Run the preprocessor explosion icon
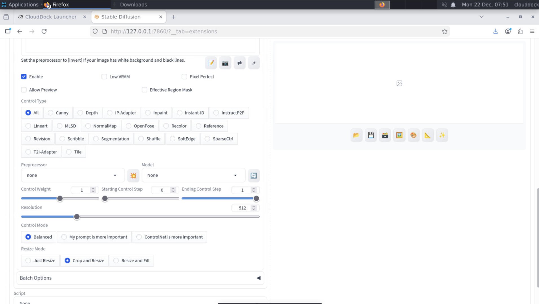 coord(133,175)
